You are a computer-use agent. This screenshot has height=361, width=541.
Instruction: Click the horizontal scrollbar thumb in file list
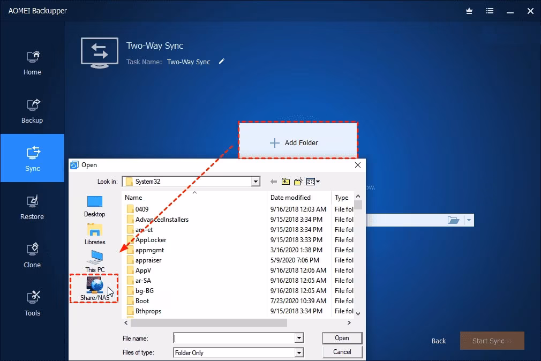coord(209,322)
